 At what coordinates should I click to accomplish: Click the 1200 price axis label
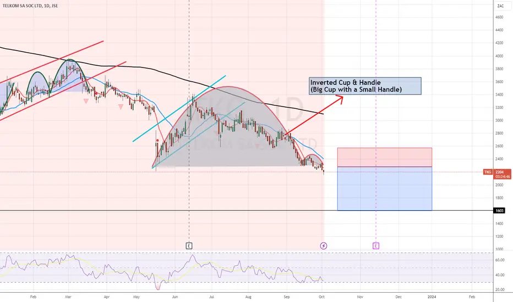click(x=499, y=236)
